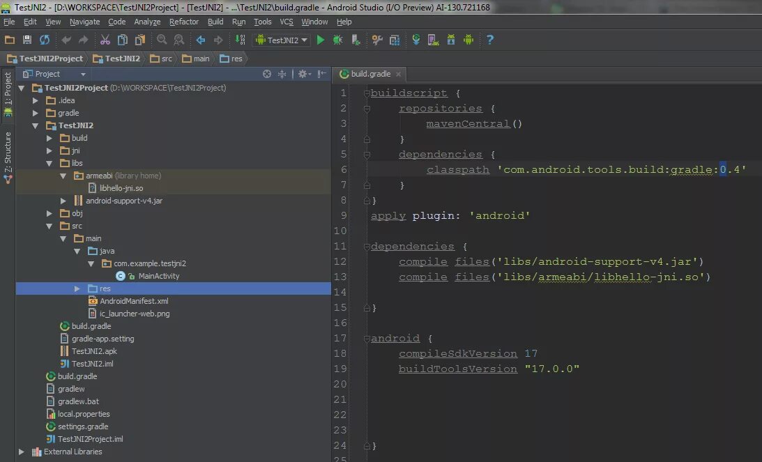This screenshot has width=762, height=462.
Task: Toggle the 2: Structure side tab
Action: click(8, 157)
